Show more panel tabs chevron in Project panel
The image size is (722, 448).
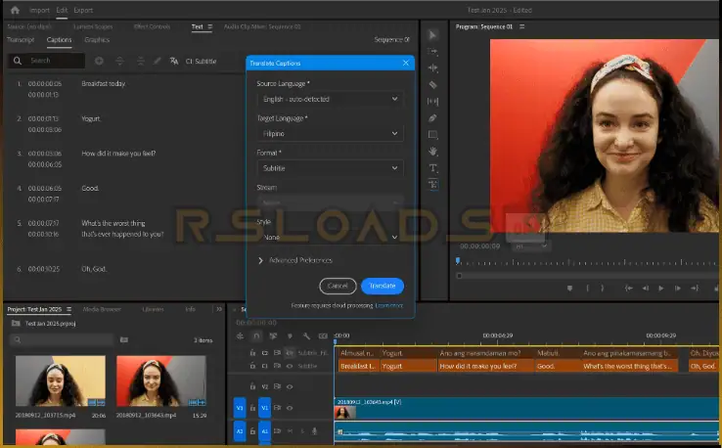(x=219, y=309)
